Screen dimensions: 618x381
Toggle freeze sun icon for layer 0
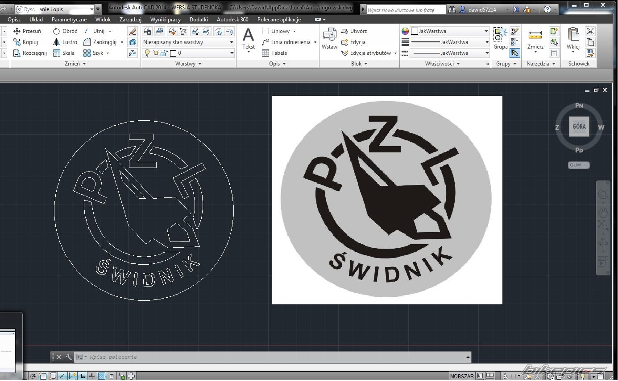pos(156,53)
